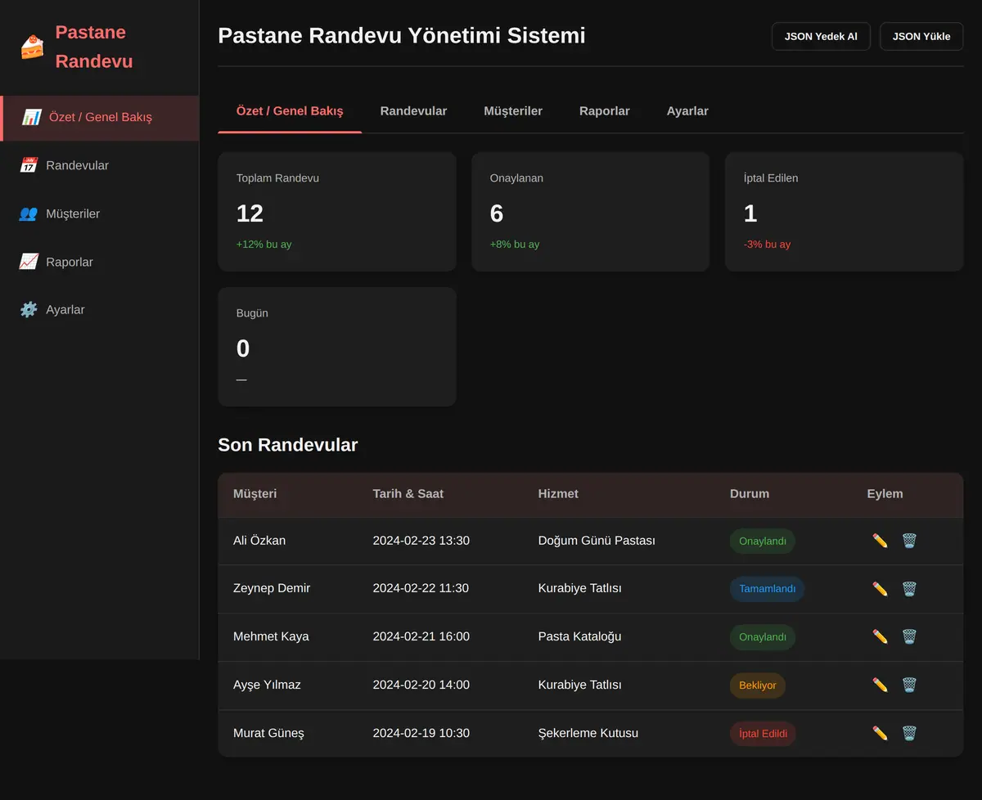Click the Toplam Randevu stat card

(x=337, y=212)
